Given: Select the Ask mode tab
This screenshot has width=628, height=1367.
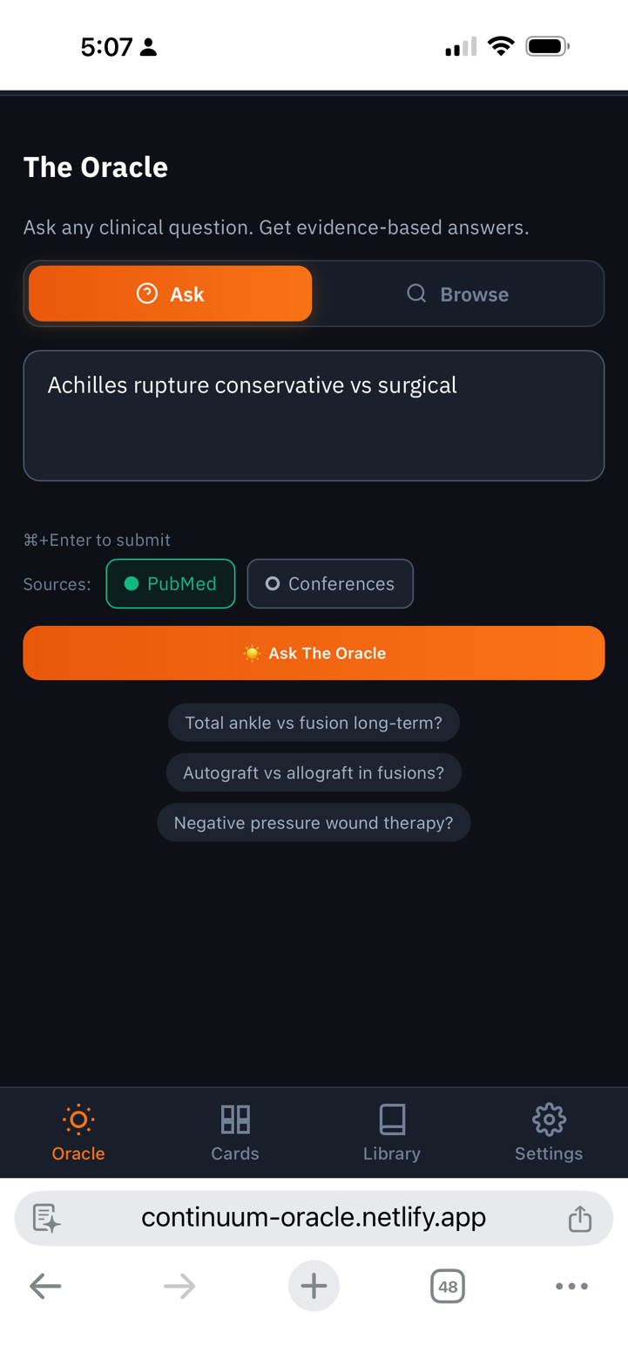Looking at the screenshot, I should pyautogui.click(x=171, y=294).
